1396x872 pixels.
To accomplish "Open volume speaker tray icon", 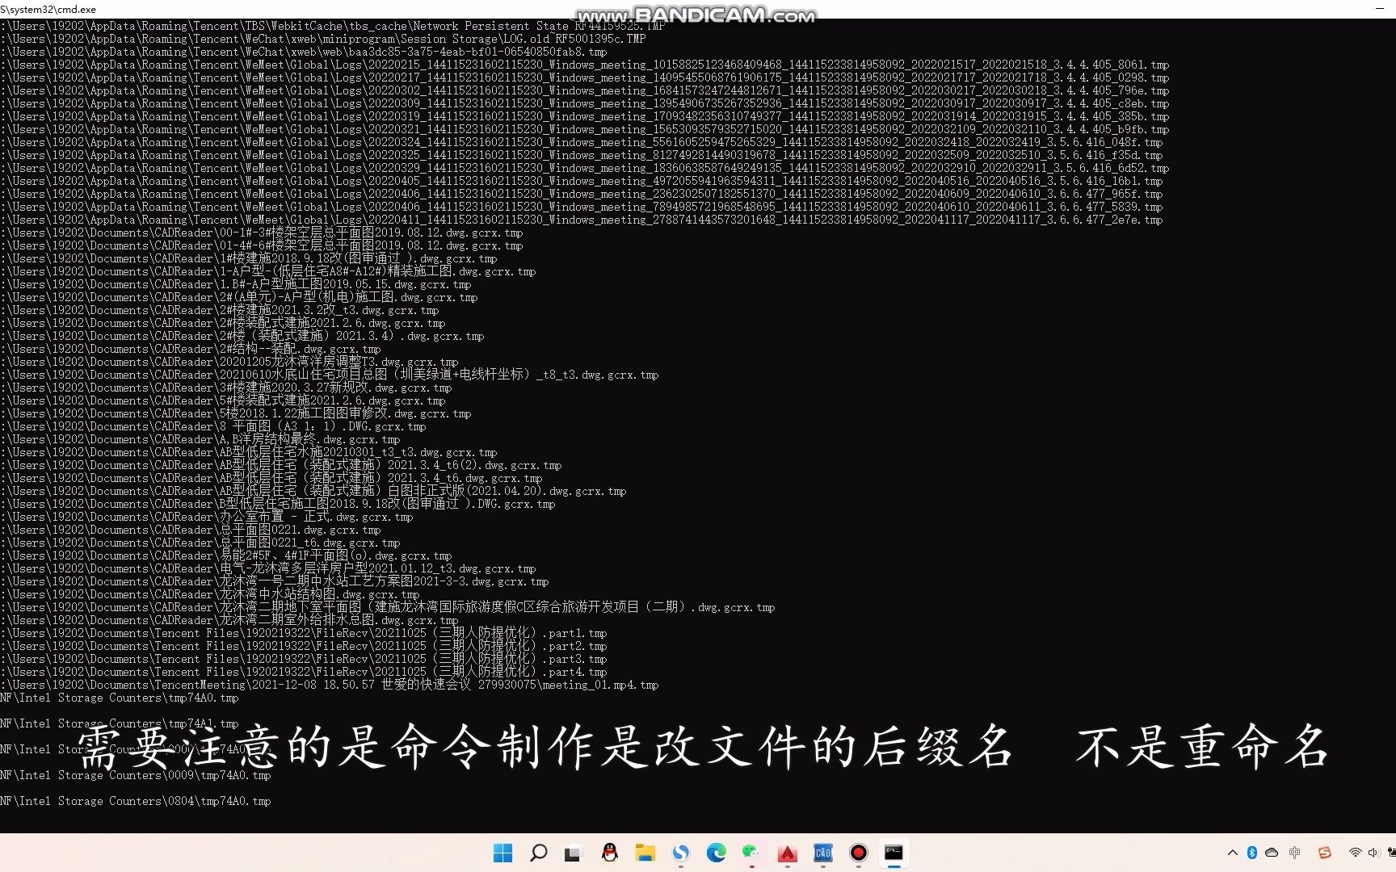I will [1373, 853].
